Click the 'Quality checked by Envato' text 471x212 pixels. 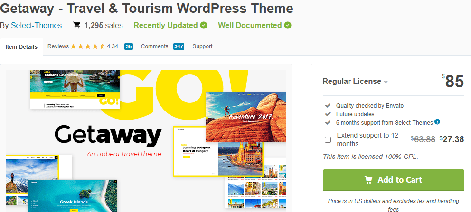click(x=370, y=106)
